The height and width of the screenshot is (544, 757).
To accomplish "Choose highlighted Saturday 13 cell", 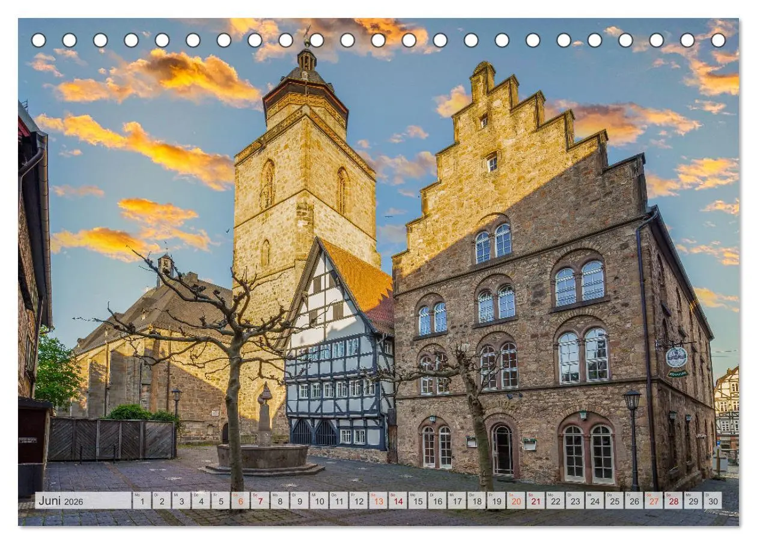I will [x=378, y=501].
